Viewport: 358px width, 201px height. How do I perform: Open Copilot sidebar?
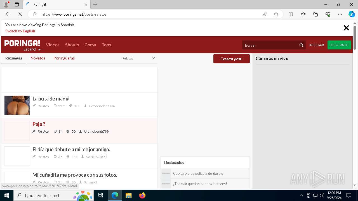352,14
